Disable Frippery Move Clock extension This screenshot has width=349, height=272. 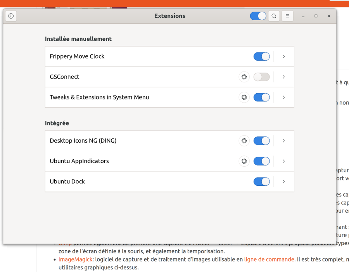(x=261, y=56)
